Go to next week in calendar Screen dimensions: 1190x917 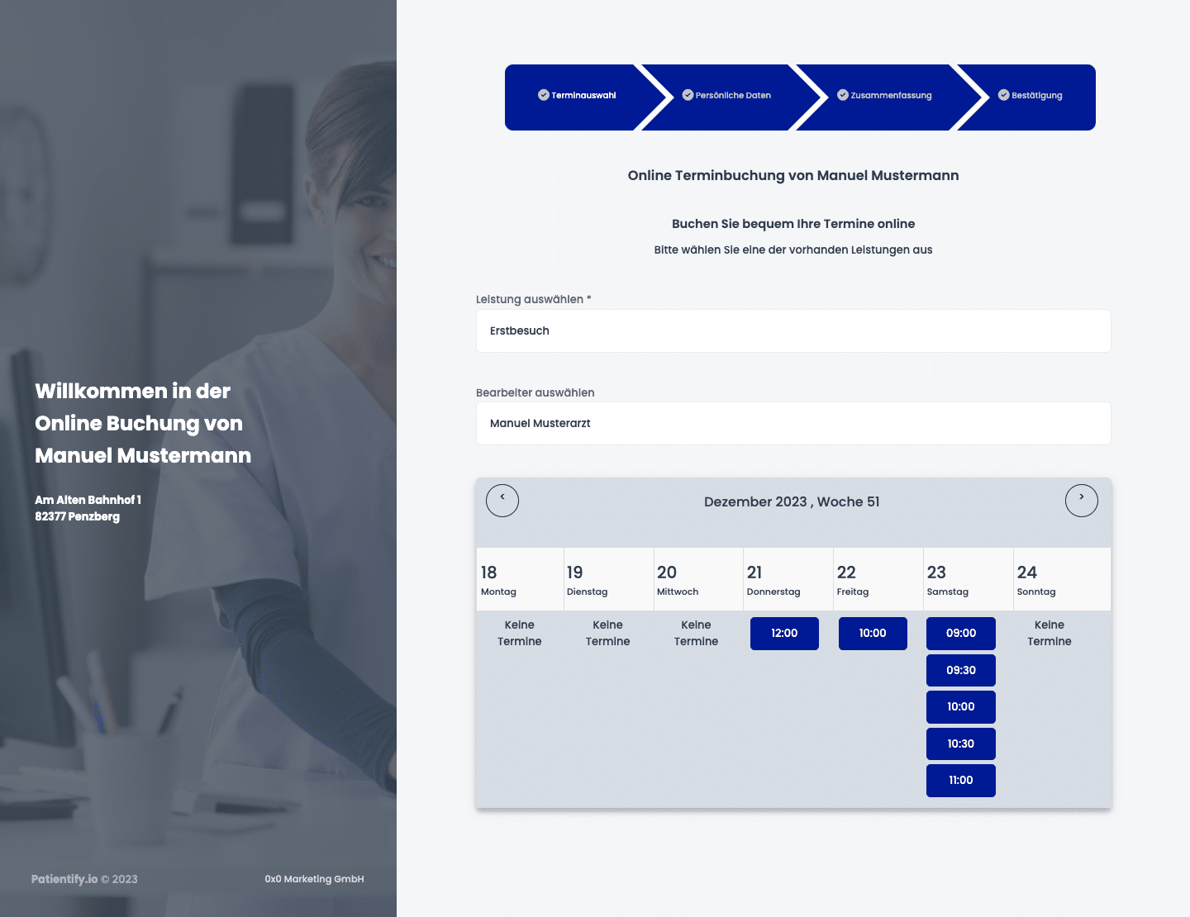point(1082,501)
